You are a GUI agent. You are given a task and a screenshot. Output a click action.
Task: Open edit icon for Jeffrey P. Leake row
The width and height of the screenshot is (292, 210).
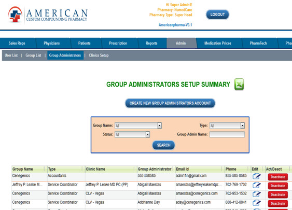pos(257,185)
